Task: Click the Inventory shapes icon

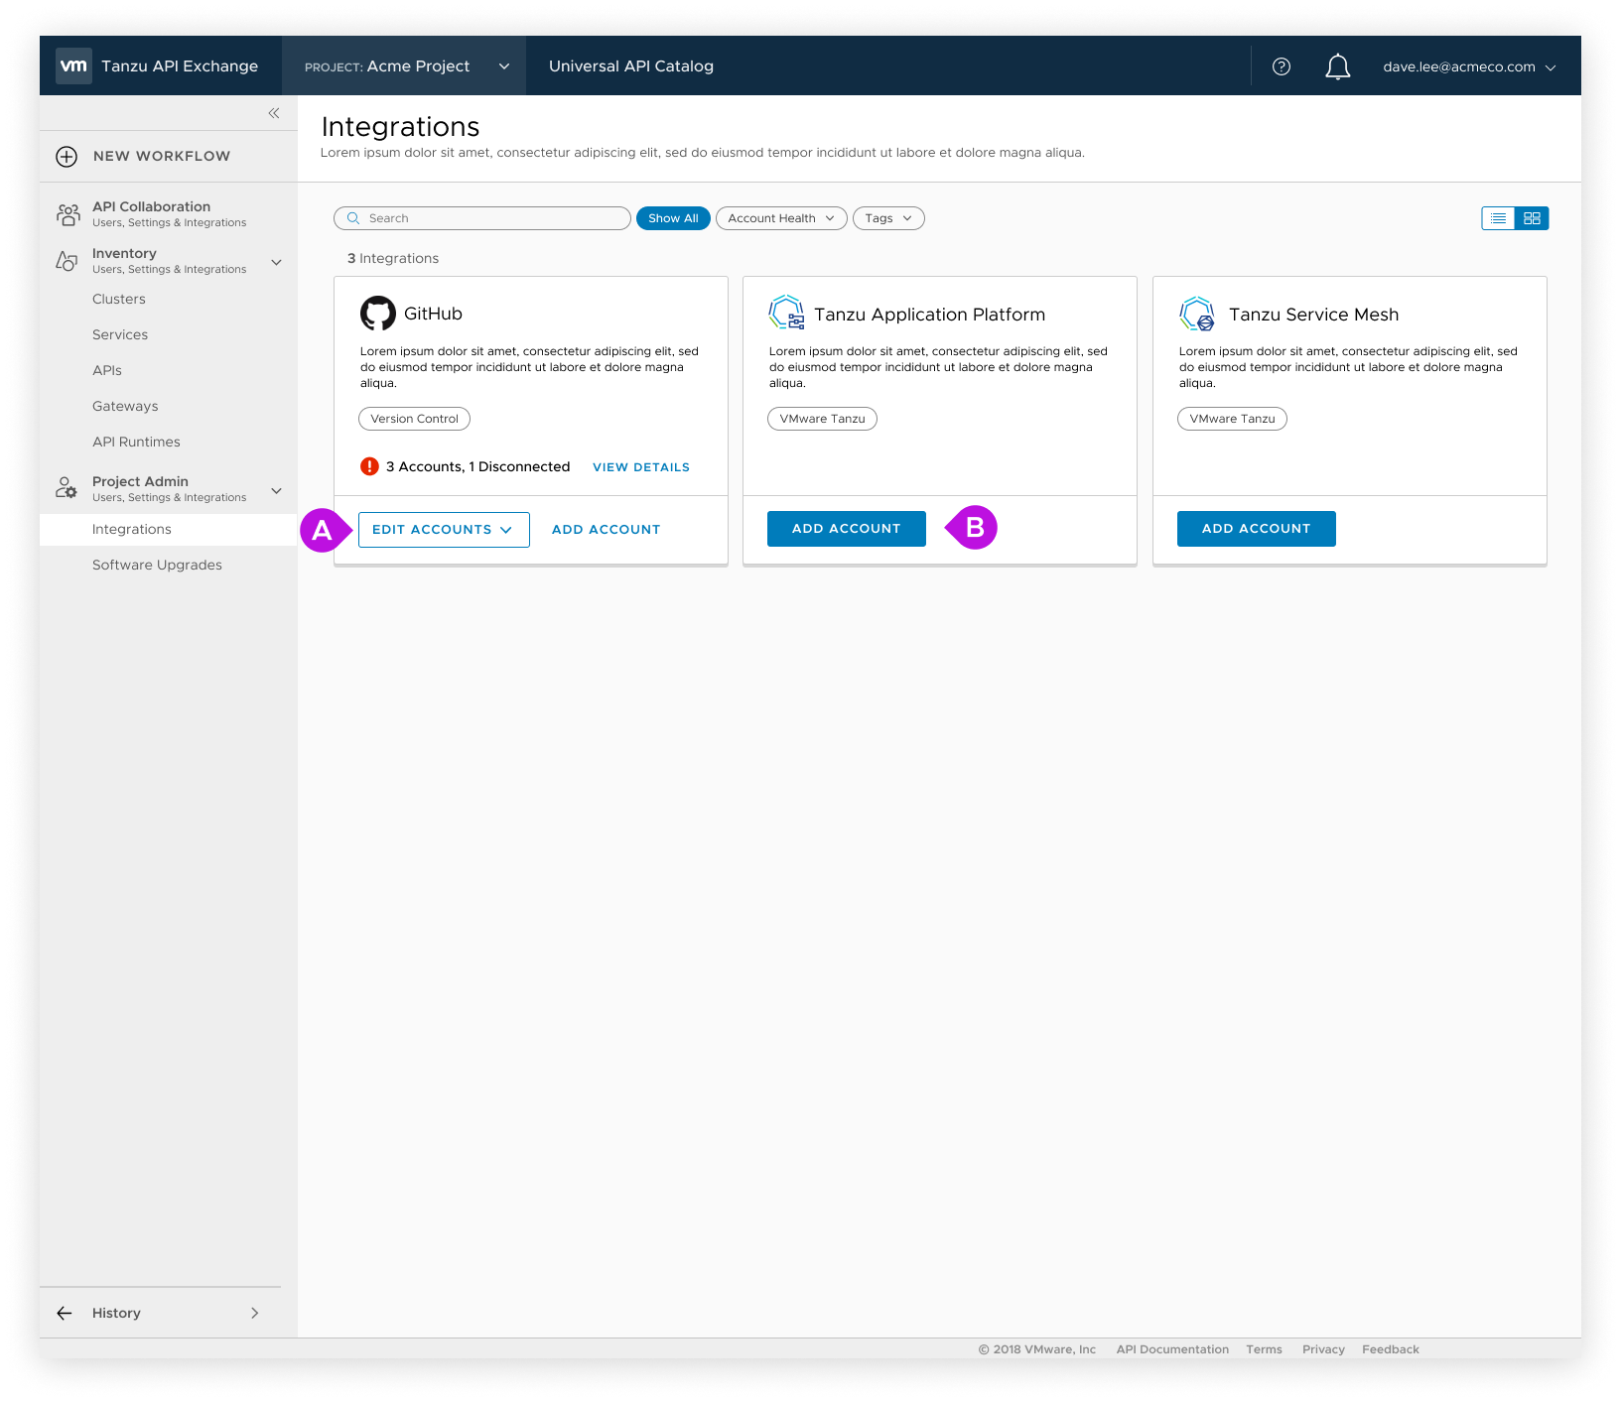Action: (x=67, y=261)
